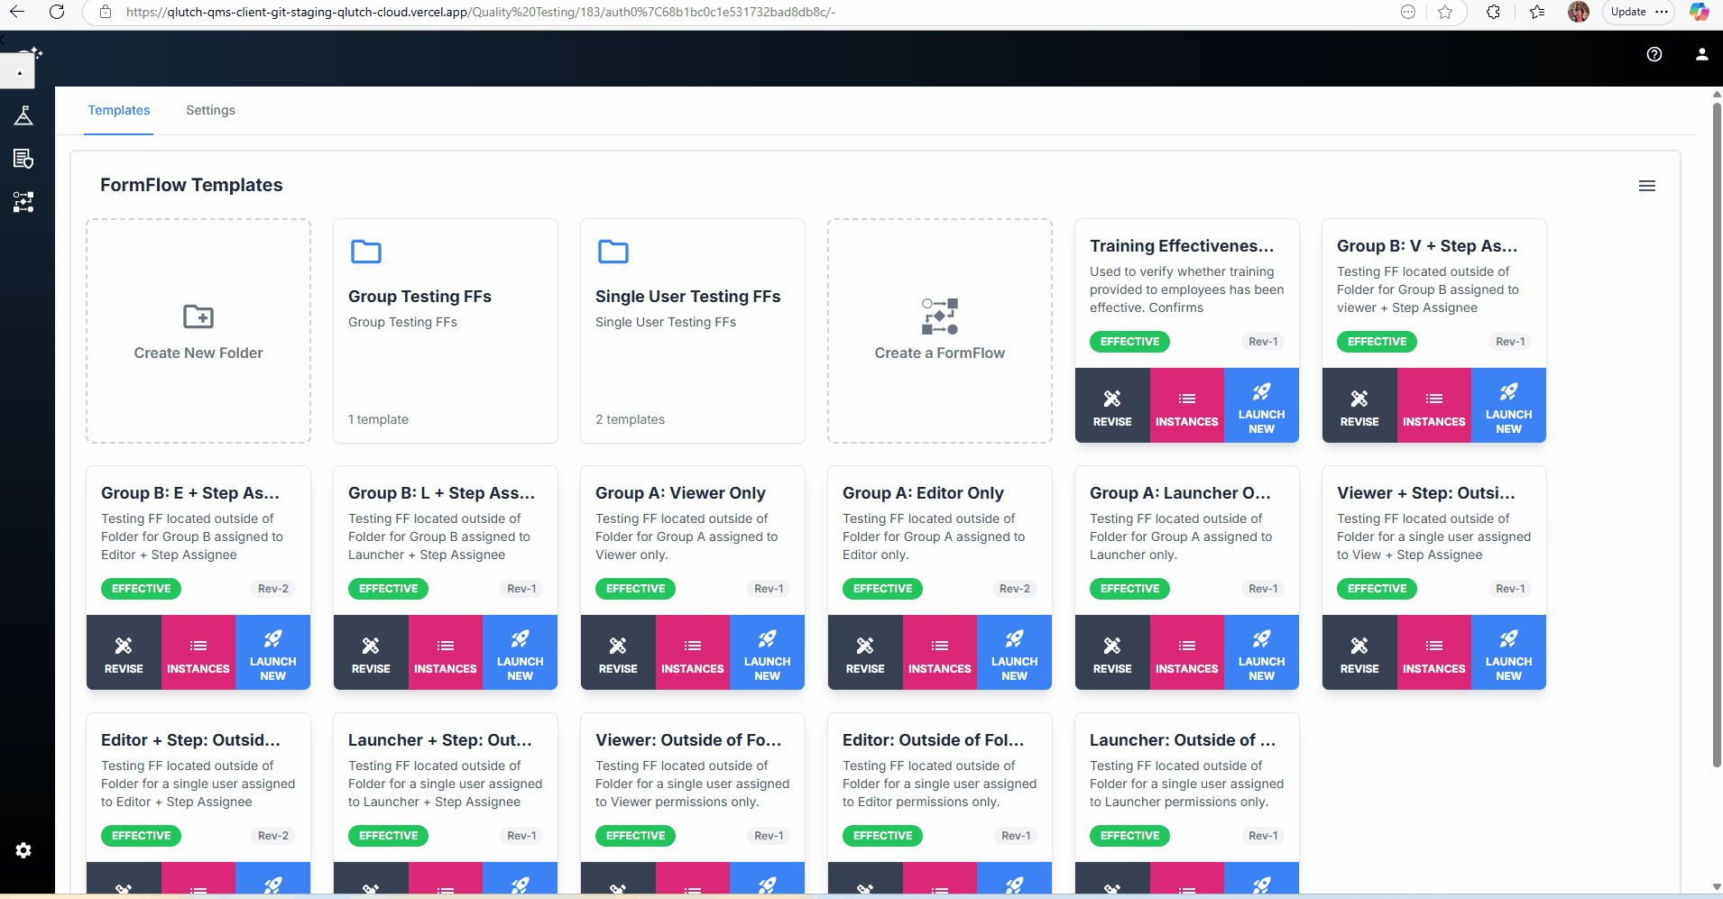Open the browser more options menu

click(1662, 12)
